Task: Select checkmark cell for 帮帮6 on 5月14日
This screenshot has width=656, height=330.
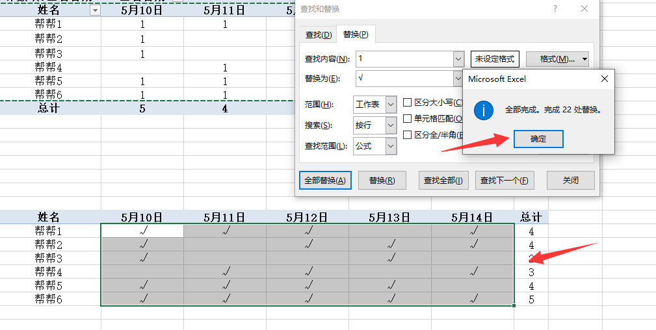Action: click(x=473, y=299)
